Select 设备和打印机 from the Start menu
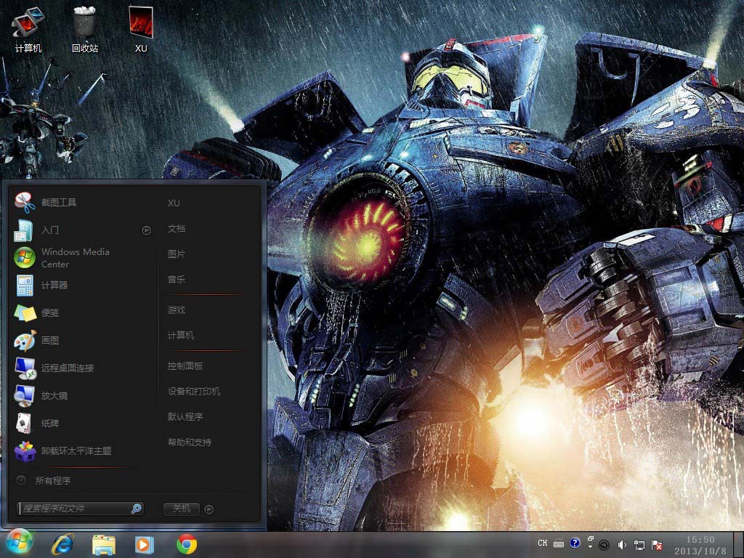Screen dimensions: 744x558 pyautogui.click(x=194, y=392)
